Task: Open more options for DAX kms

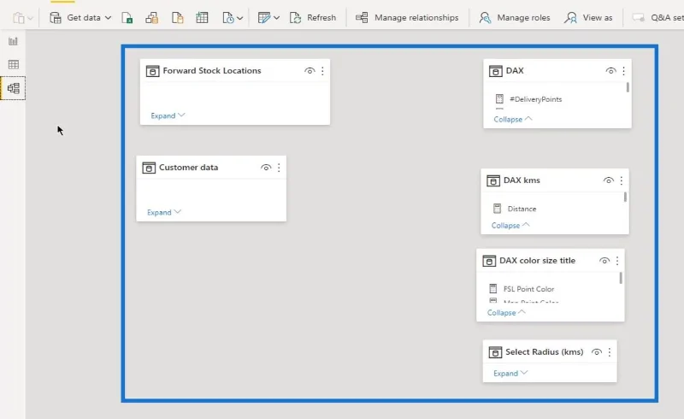Action: [622, 180]
